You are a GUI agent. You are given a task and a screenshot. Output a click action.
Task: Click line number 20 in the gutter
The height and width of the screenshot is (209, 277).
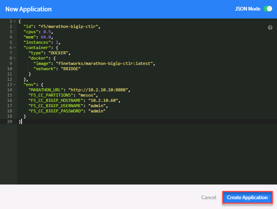(9, 121)
